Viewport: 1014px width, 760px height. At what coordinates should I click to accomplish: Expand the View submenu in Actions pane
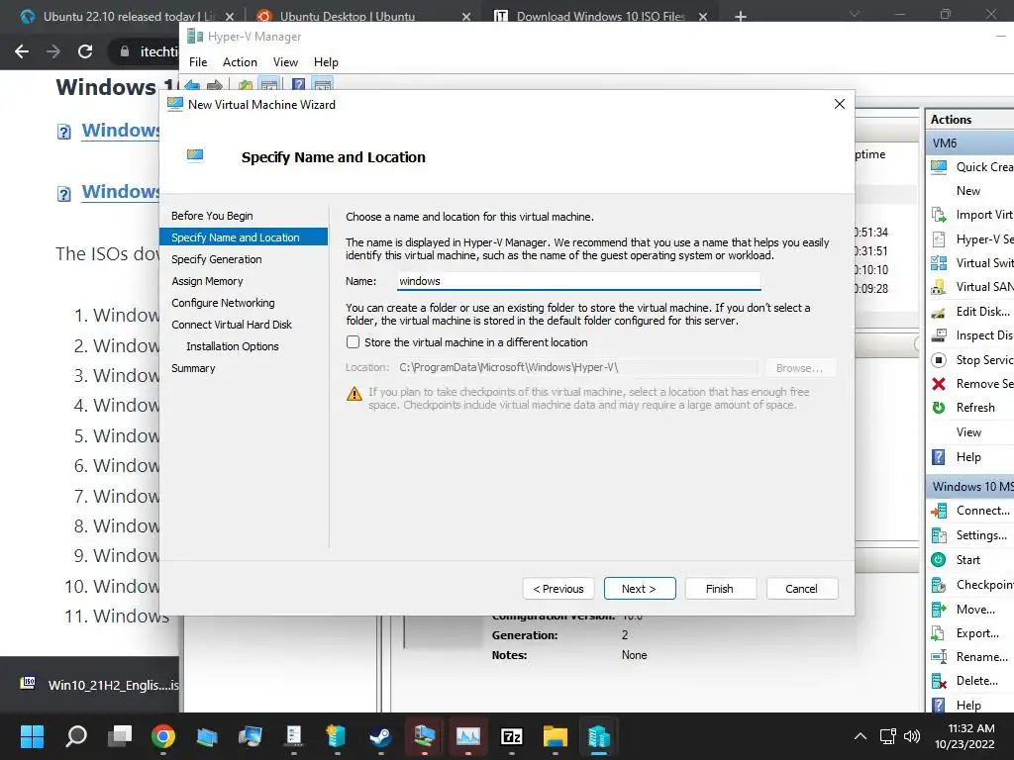pyautogui.click(x=968, y=432)
